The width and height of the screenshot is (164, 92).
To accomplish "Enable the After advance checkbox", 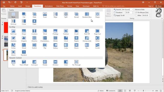I will [136, 15].
